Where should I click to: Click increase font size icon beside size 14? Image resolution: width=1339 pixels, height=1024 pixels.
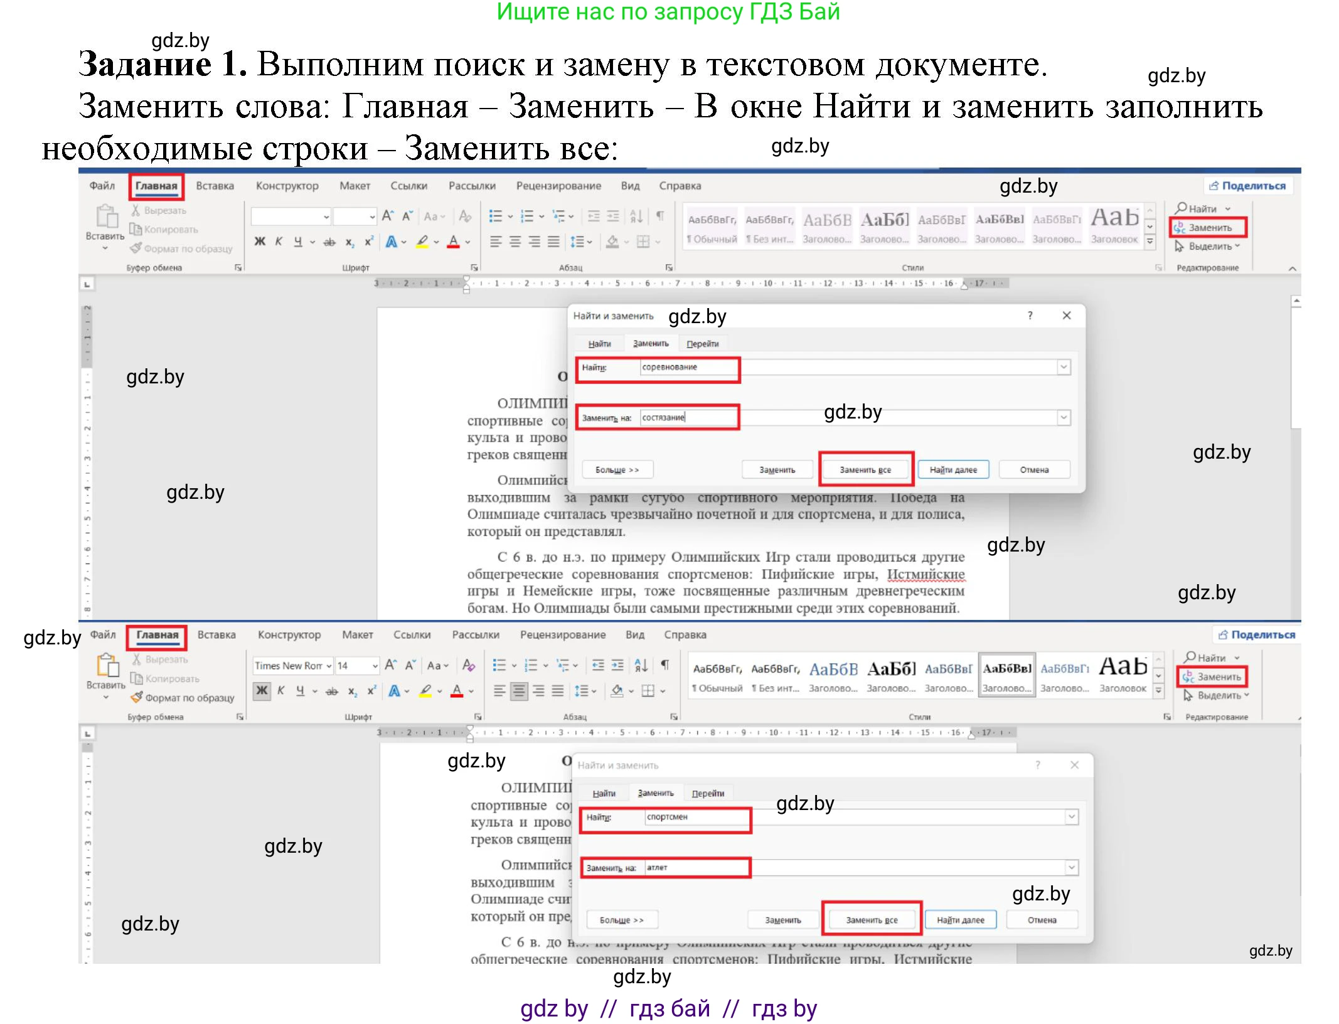(390, 665)
